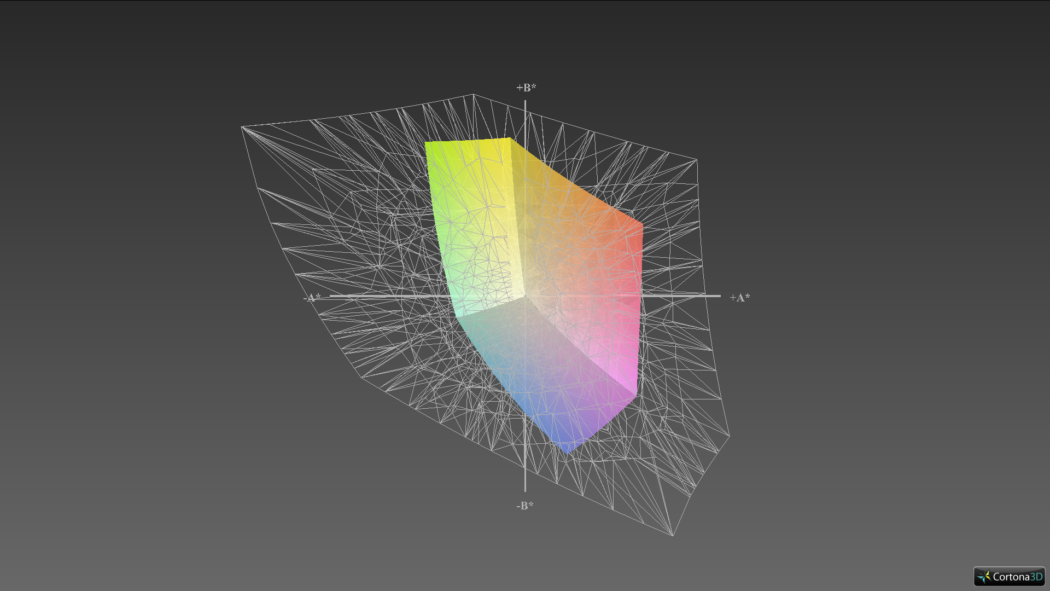Click the wireframe's upper-right corner vertex
The width and height of the screenshot is (1050, 591).
tap(696, 159)
